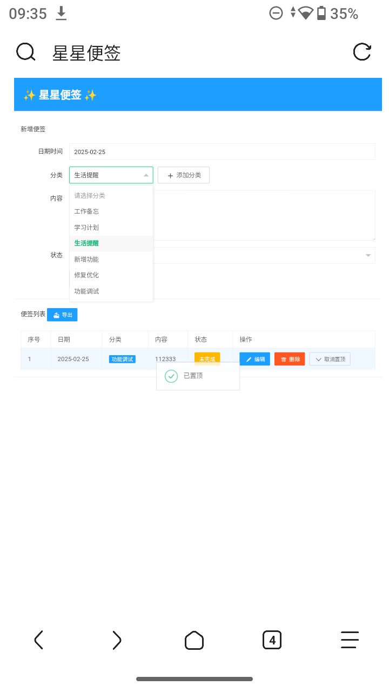Choose 工作备忘 from the category list
Viewport: 389px width, 692px height.
[87, 211]
